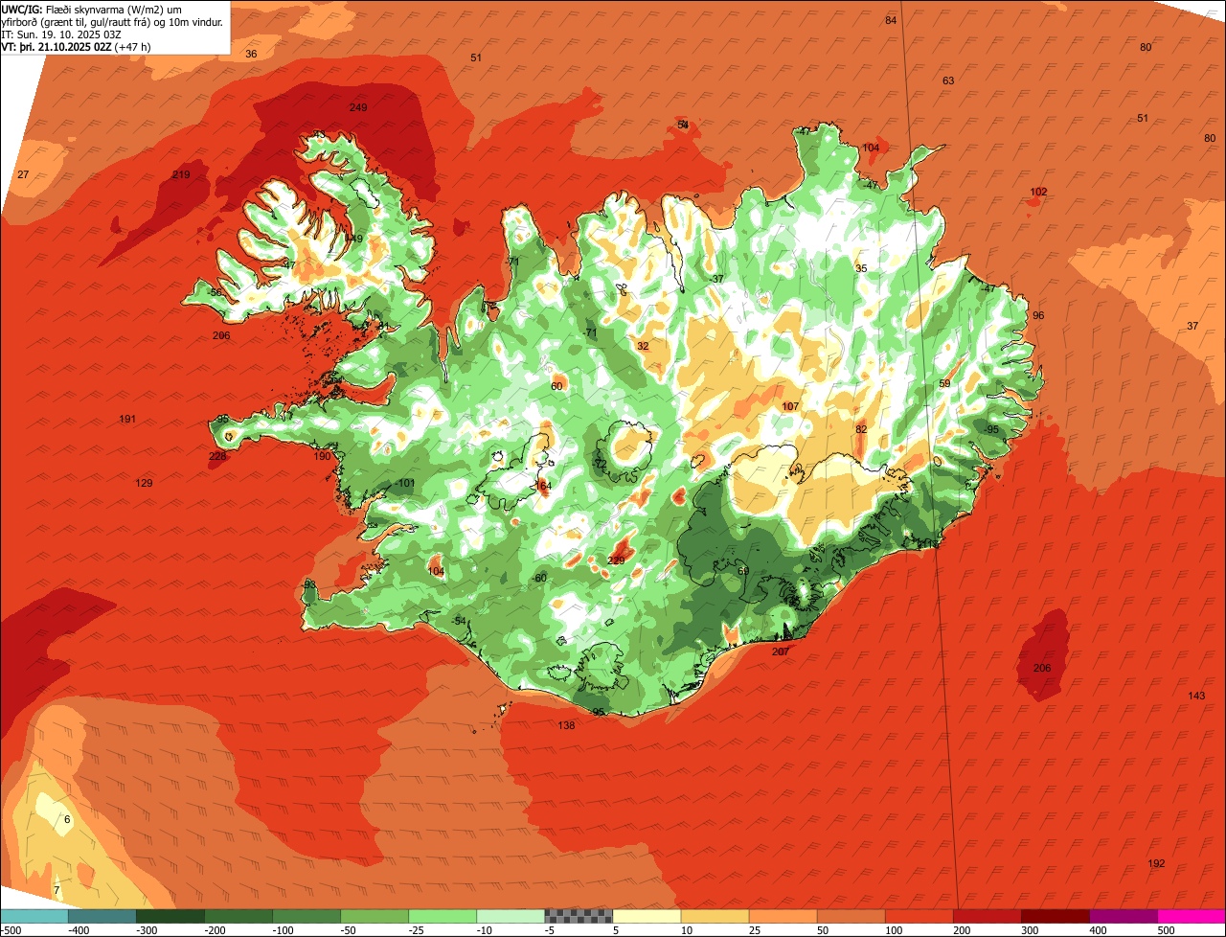This screenshot has width=1226, height=937.
Task: Click the 207 value off the southeast coast
Action: 781,651
